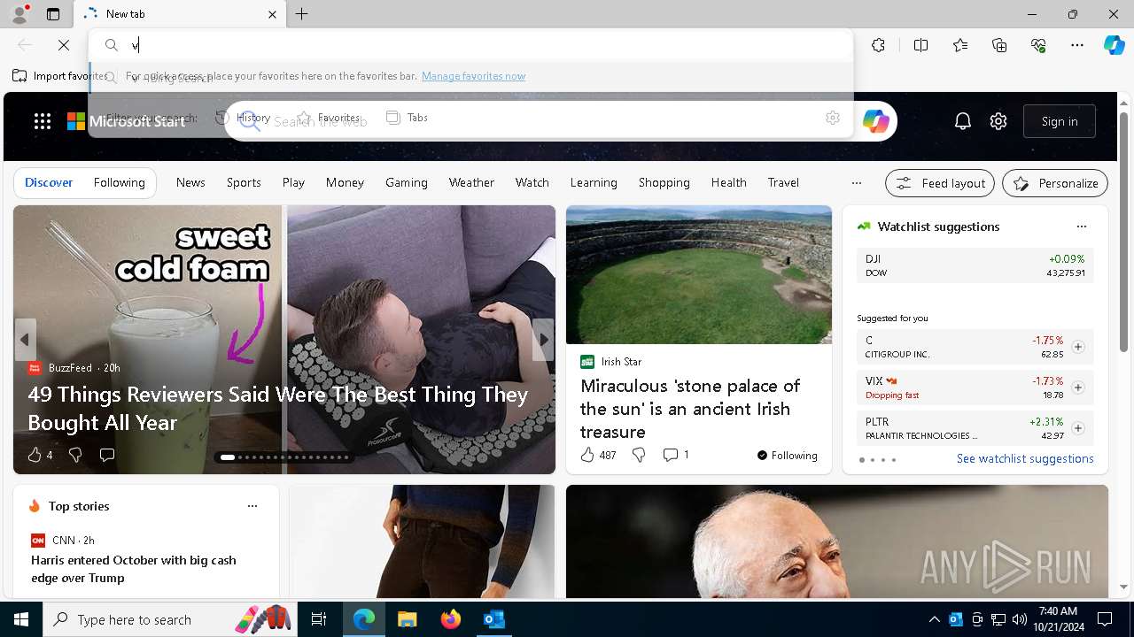
Task: Add a new tab with plus button
Action: (x=301, y=14)
